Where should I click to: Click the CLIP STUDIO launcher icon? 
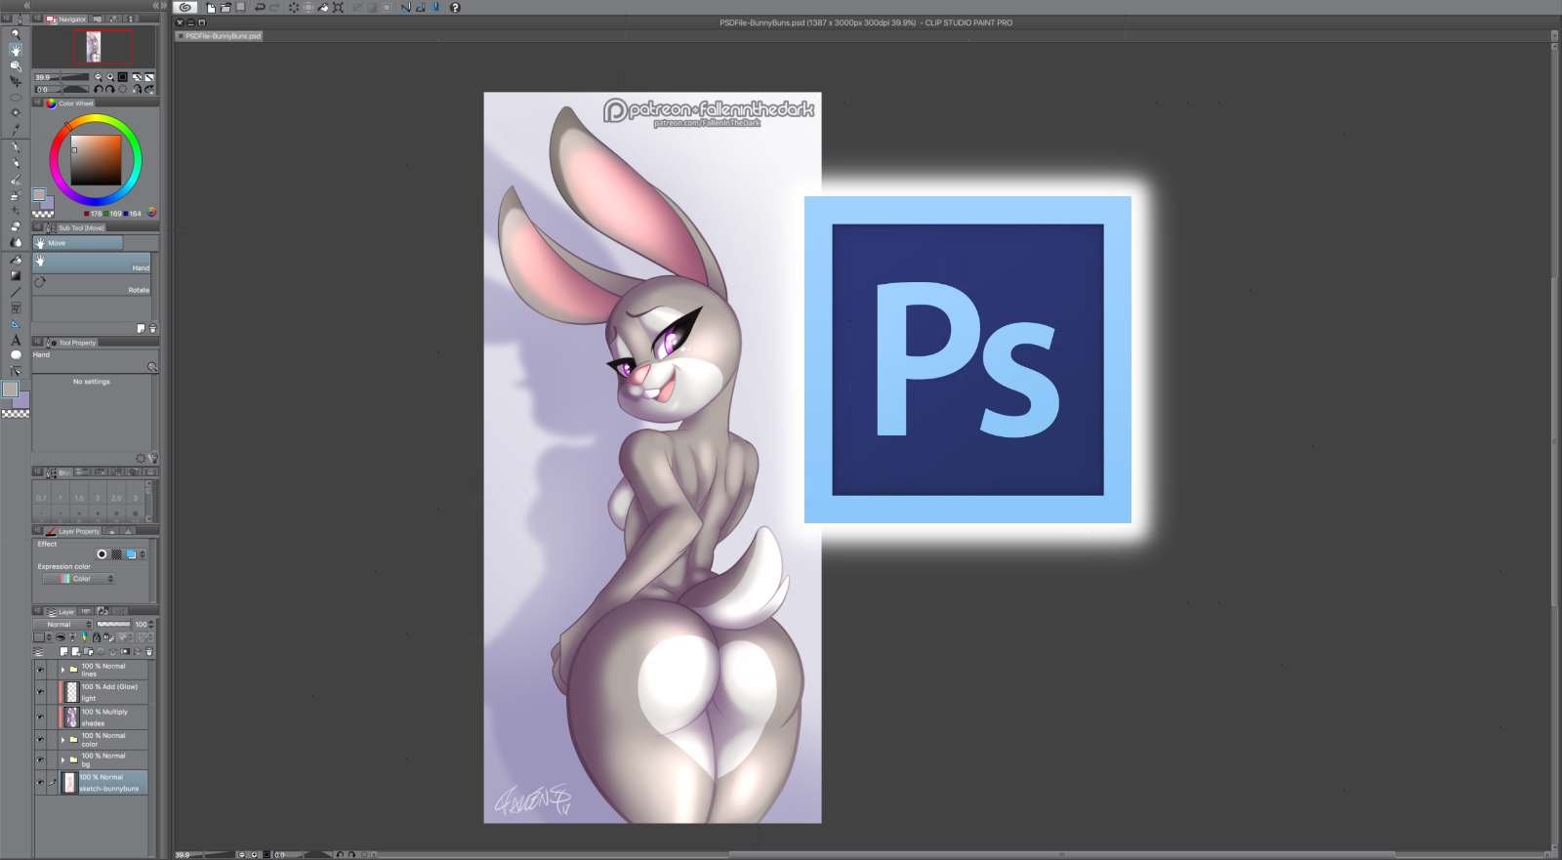[x=185, y=7]
